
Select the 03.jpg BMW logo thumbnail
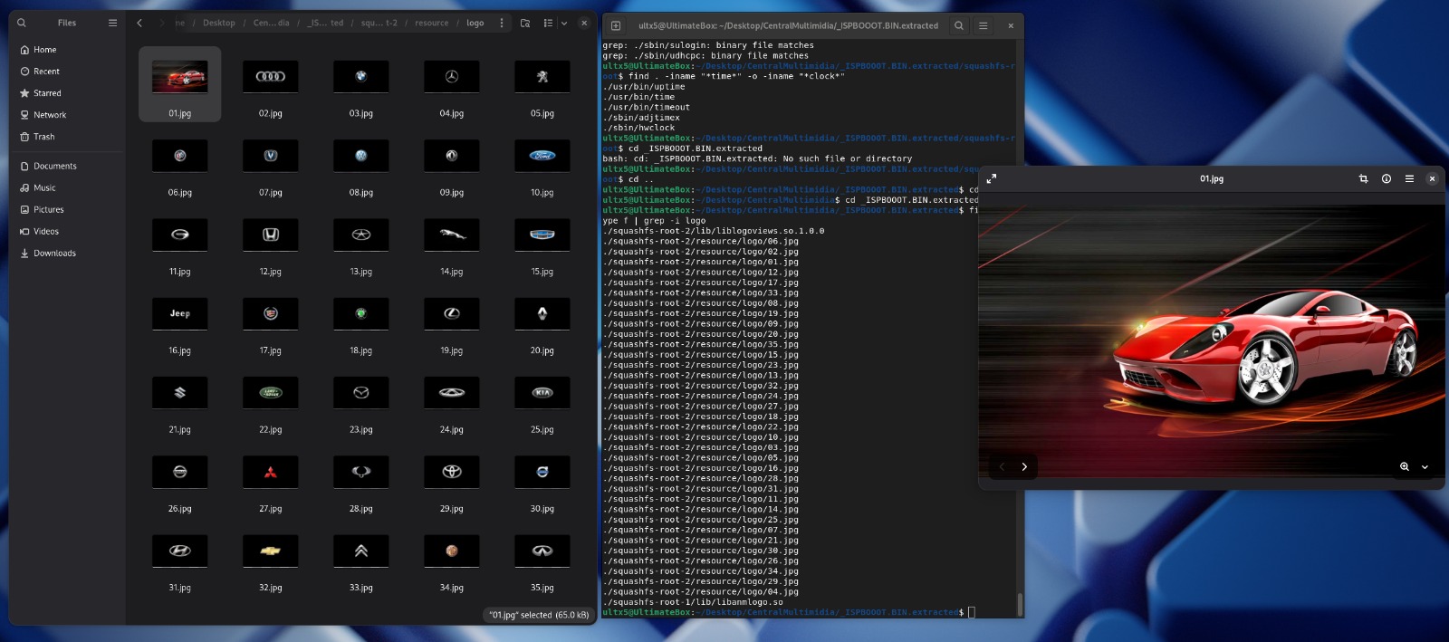click(x=360, y=77)
